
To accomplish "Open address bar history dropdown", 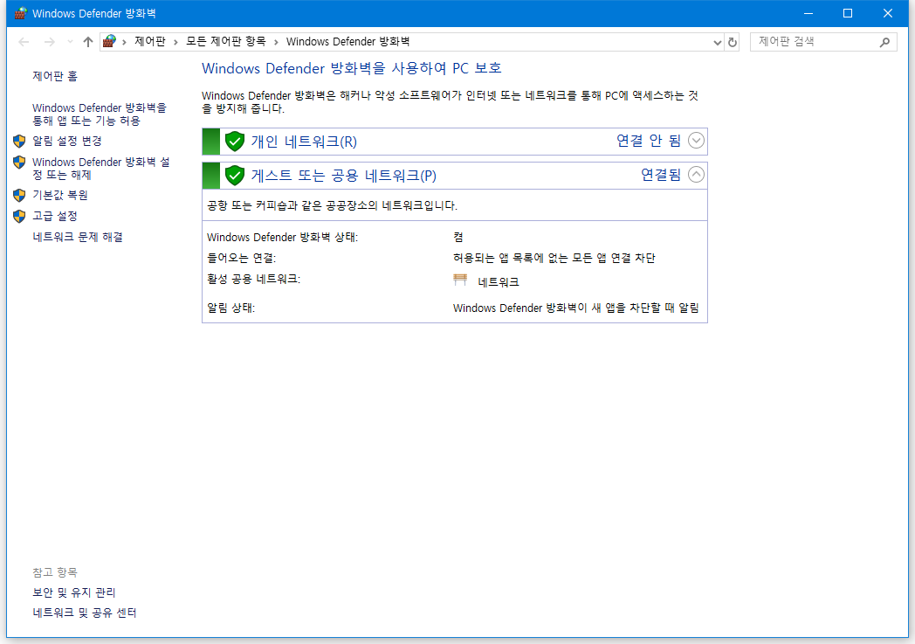I will [717, 42].
